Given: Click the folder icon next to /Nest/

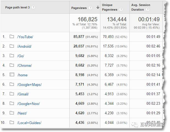Looking at the screenshot, I should (x=12, y=113).
